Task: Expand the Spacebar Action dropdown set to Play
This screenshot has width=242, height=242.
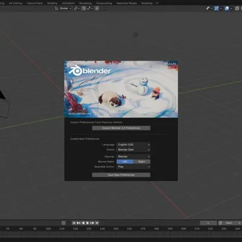Action: 133,167
